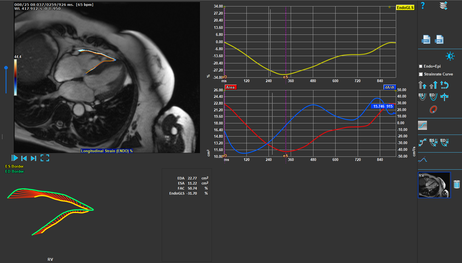Click the help question mark icon
The image size is (462, 263).
423,6
